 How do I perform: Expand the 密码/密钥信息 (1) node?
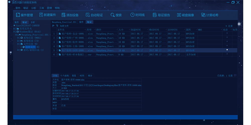point(18,50)
